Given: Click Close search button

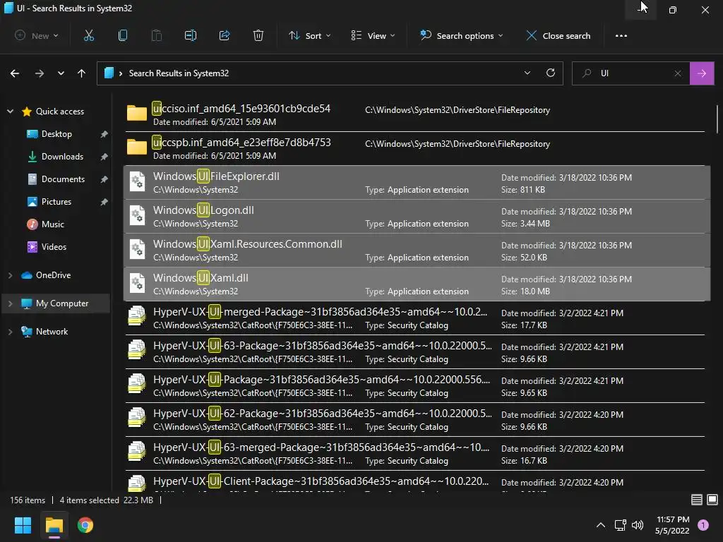Looking at the screenshot, I should pyautogui.click(x=558, y=35).
